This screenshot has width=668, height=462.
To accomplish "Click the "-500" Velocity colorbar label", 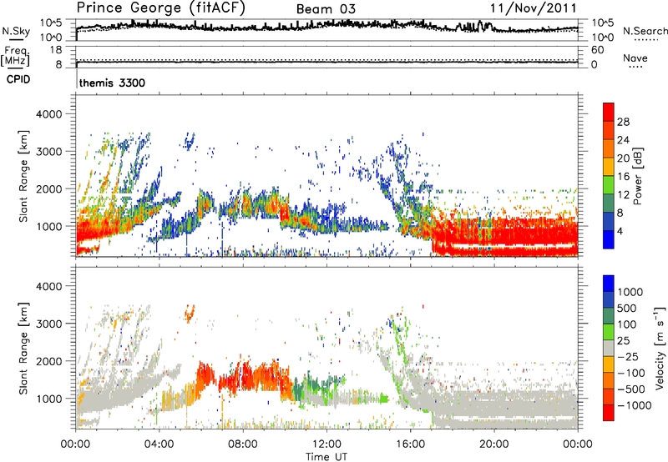I will coord(631,389).
